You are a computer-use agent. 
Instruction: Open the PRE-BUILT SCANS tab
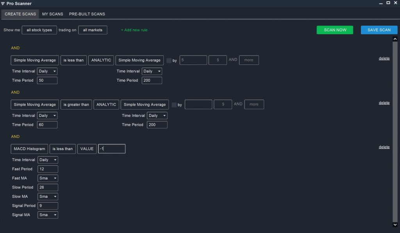click(x=87, y=14)
